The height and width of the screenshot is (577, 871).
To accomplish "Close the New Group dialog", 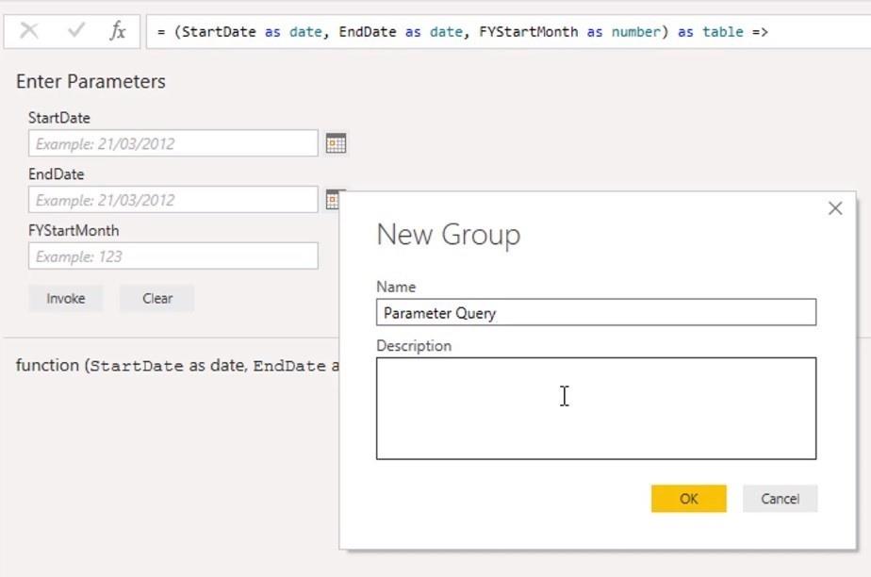I will 835,208.
